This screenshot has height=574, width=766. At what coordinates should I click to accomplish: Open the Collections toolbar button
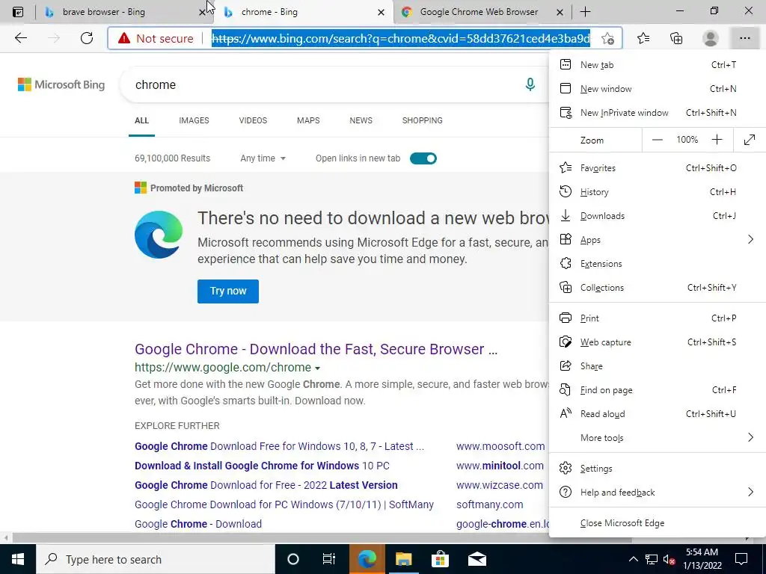676,38
